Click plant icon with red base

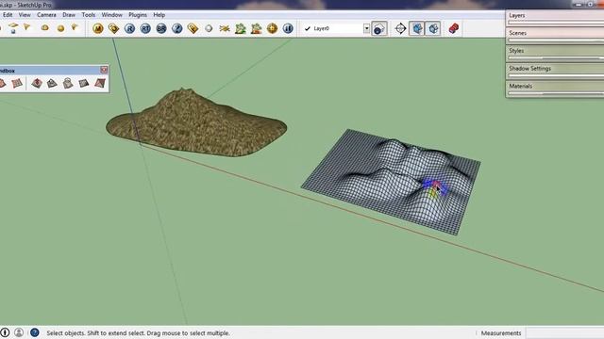[256, 28]
